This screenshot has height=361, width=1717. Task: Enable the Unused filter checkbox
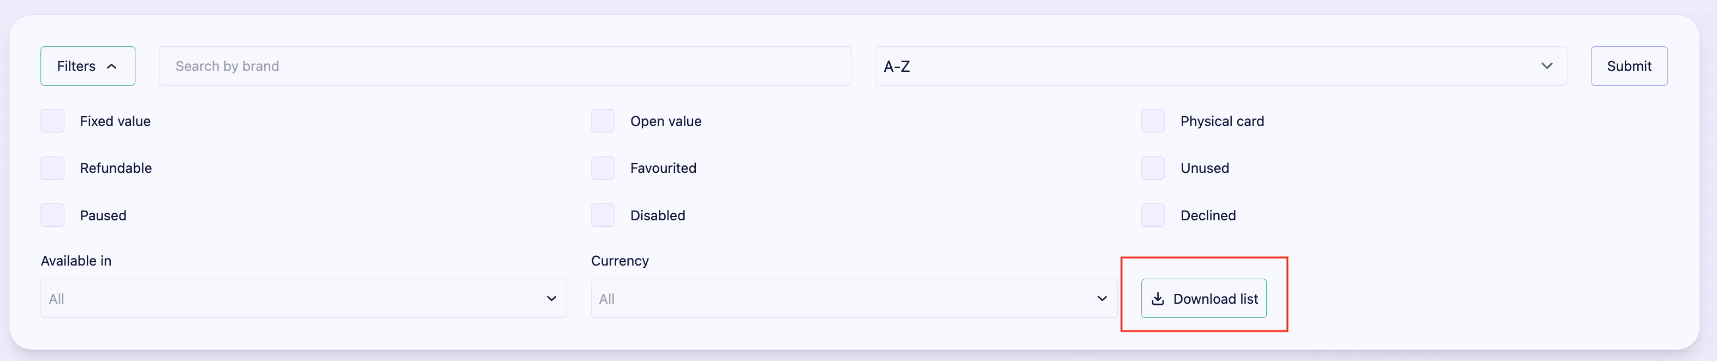(1153, 169)
